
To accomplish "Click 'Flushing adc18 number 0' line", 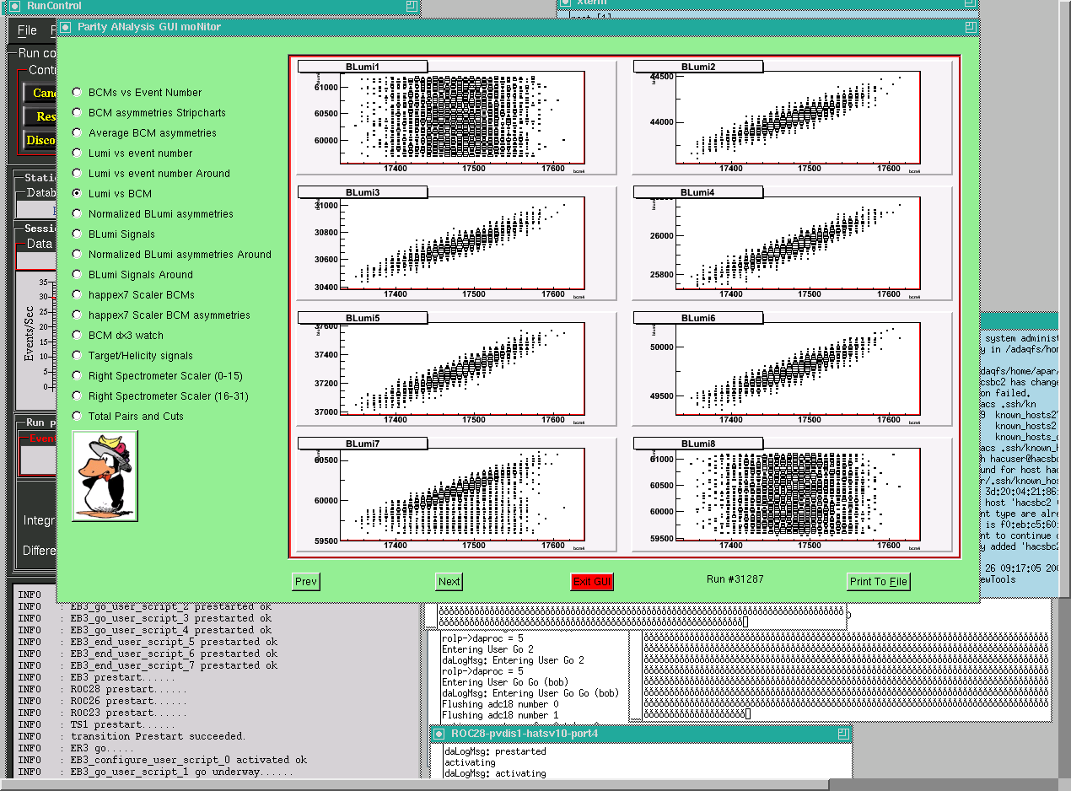I will (500, 704).
